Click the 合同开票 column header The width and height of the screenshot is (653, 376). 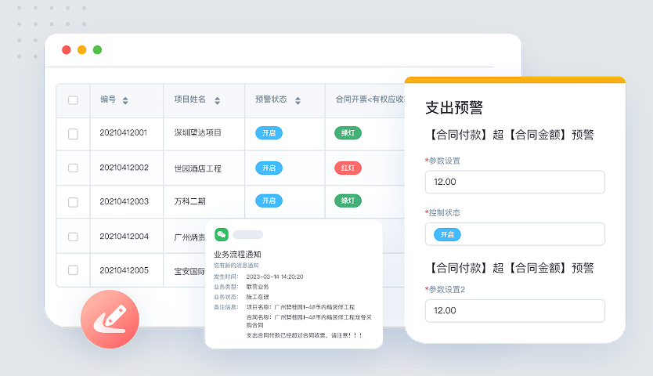pyautogui.click(x=368, y=100)
